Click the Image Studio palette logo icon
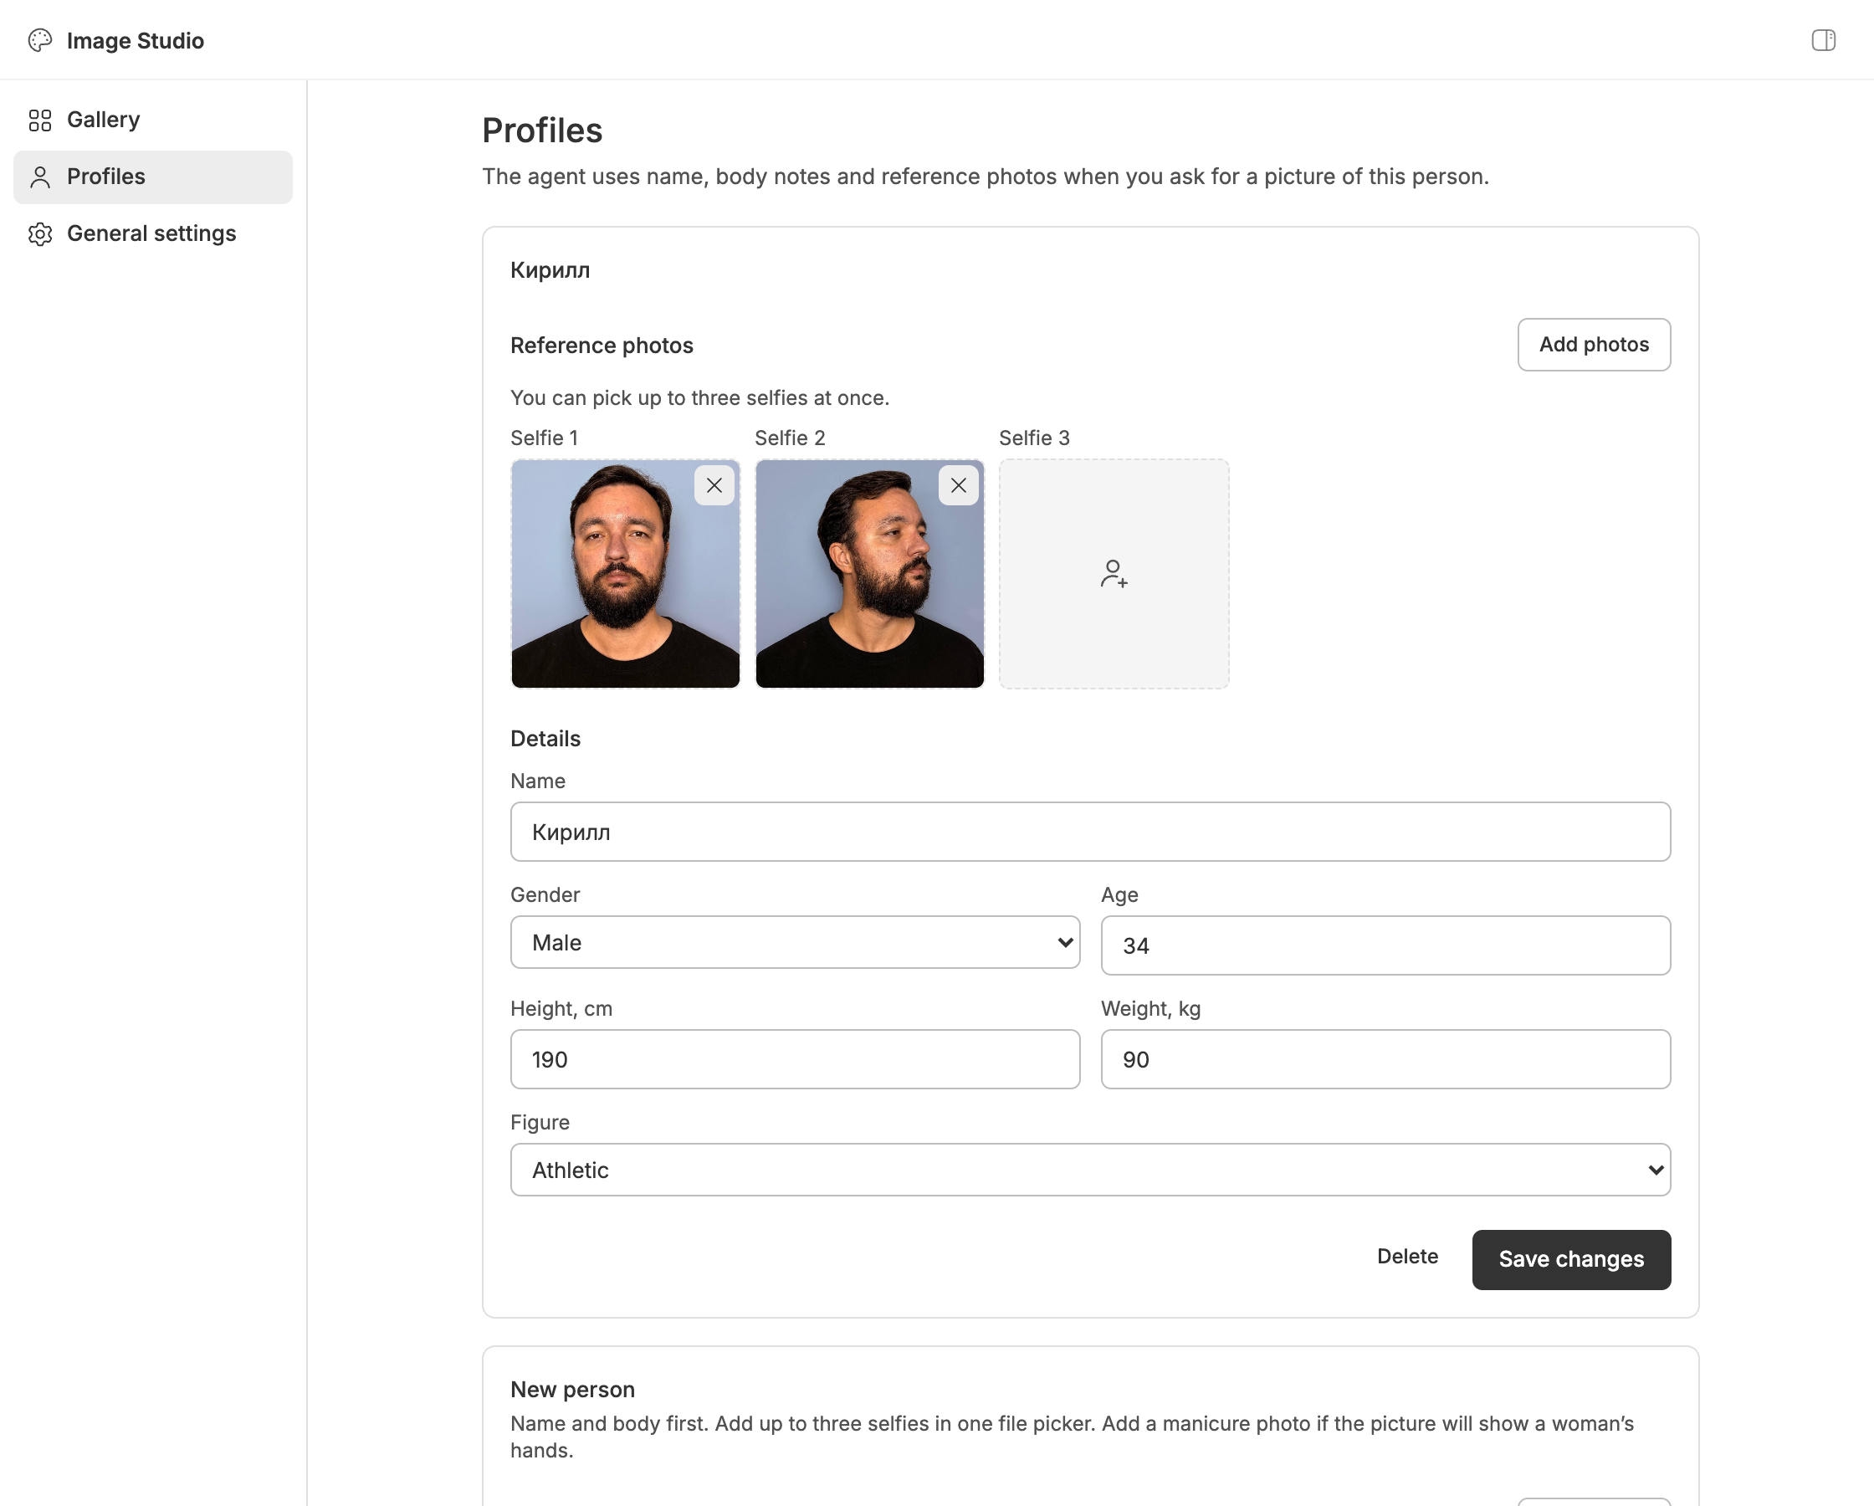The height and width of the screenshot is (1506, 1874). click(40, 40)
